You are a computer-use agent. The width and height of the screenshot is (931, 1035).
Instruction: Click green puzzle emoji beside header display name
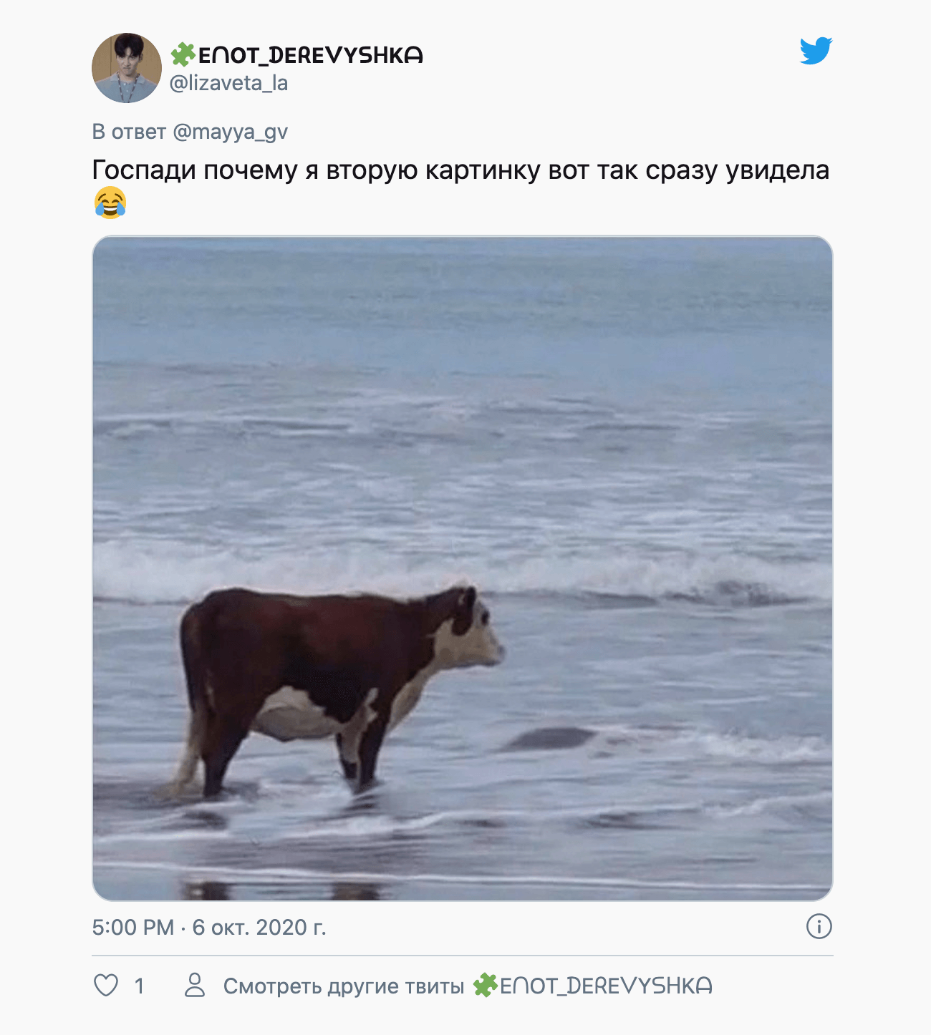pos(183,54)
